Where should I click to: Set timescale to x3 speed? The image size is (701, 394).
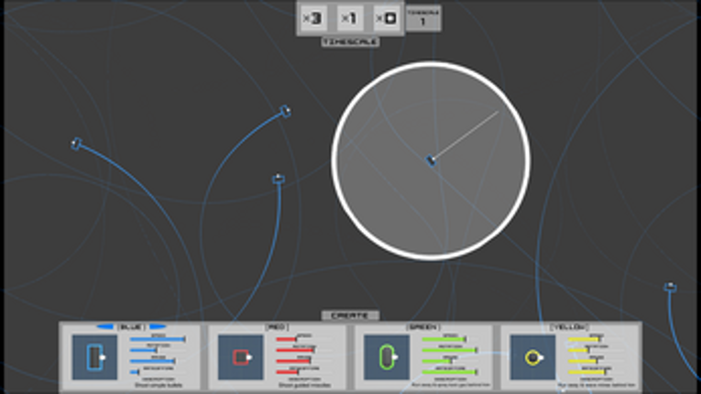312,18
